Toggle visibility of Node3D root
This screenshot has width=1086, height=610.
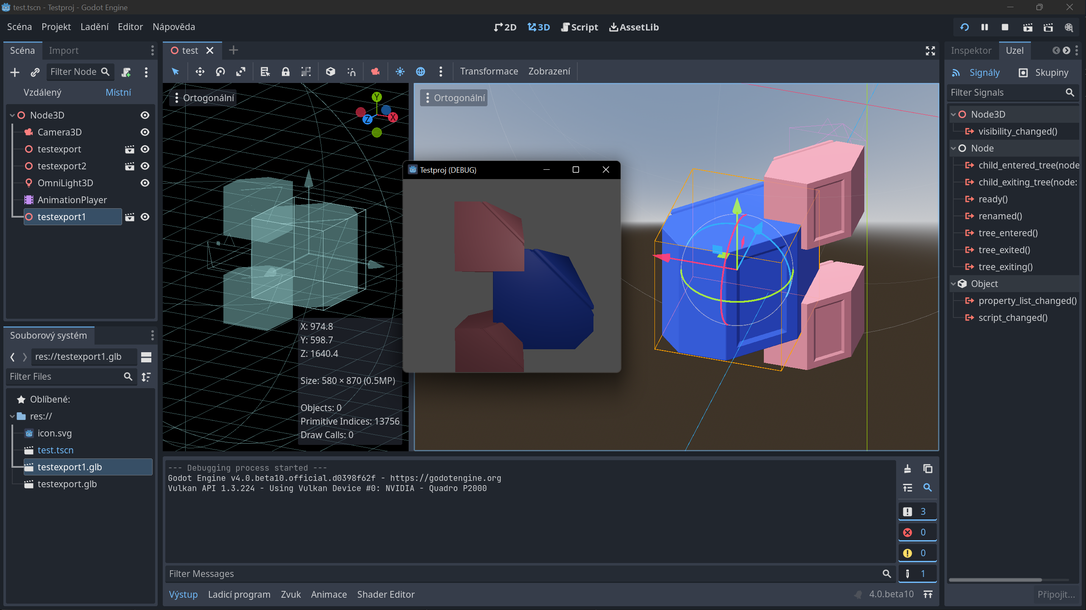tap(145, 116)
